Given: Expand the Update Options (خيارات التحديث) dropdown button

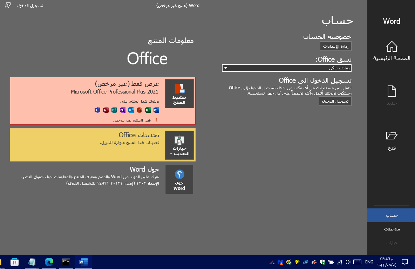Looking at the screenshot, I should [x=179, y=145].
